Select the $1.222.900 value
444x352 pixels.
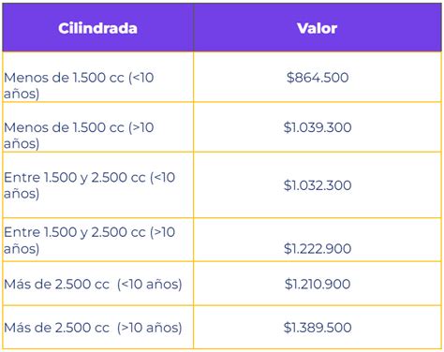(x=318, y=249)
